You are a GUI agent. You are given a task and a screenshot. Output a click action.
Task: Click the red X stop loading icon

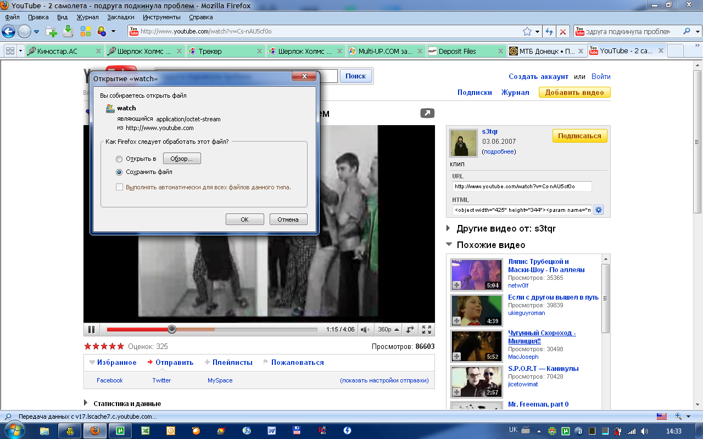click(x=563, y=32)
